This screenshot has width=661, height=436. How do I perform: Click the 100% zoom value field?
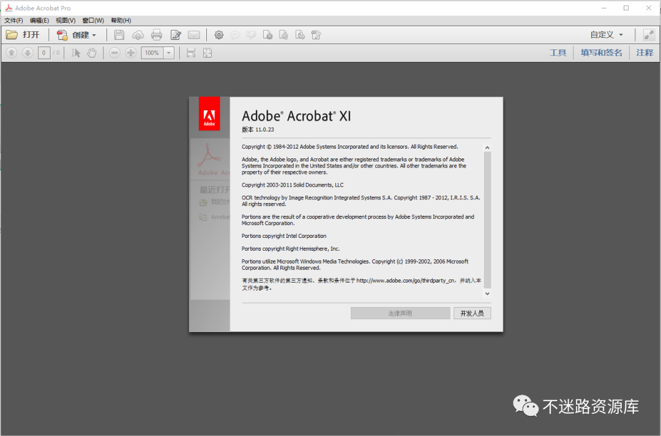(152, 53)
